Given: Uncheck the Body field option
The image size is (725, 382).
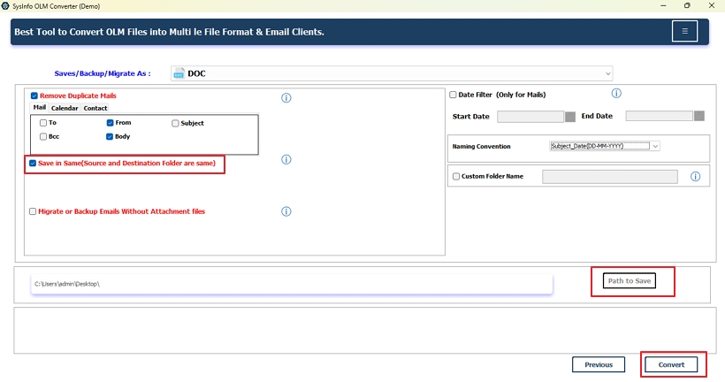Looking at the screenshot, I should point(110,136).
